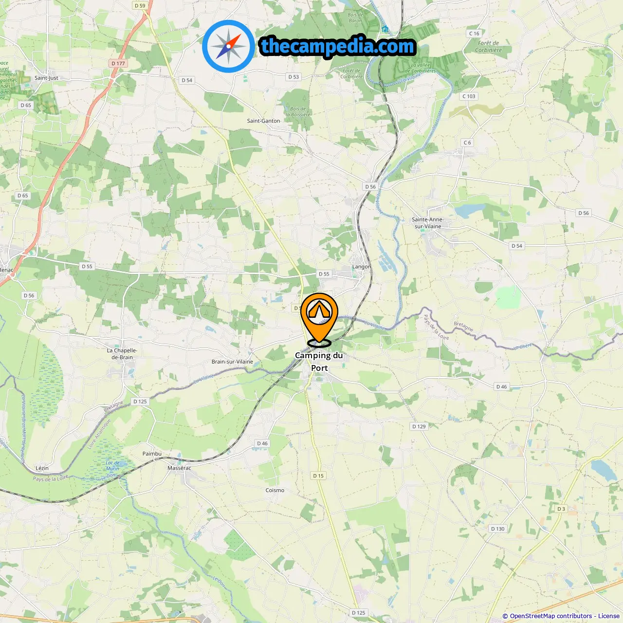Viewport: 623px width, 623px height.
Task: Click the D 130 road shield
Action: coord(498,529)
